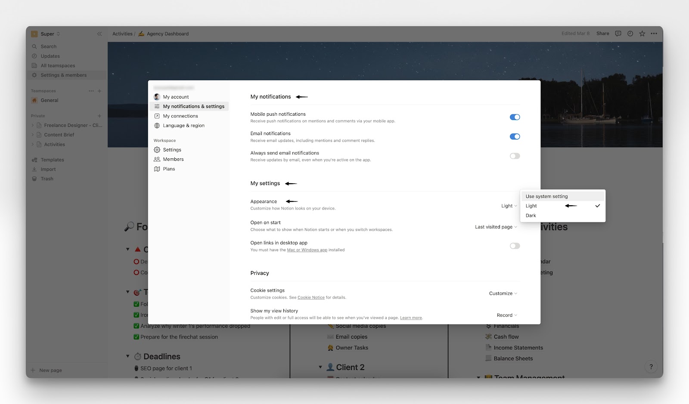Click the My account avatar icon
689x404 pixels.
[x=157, y=97]
